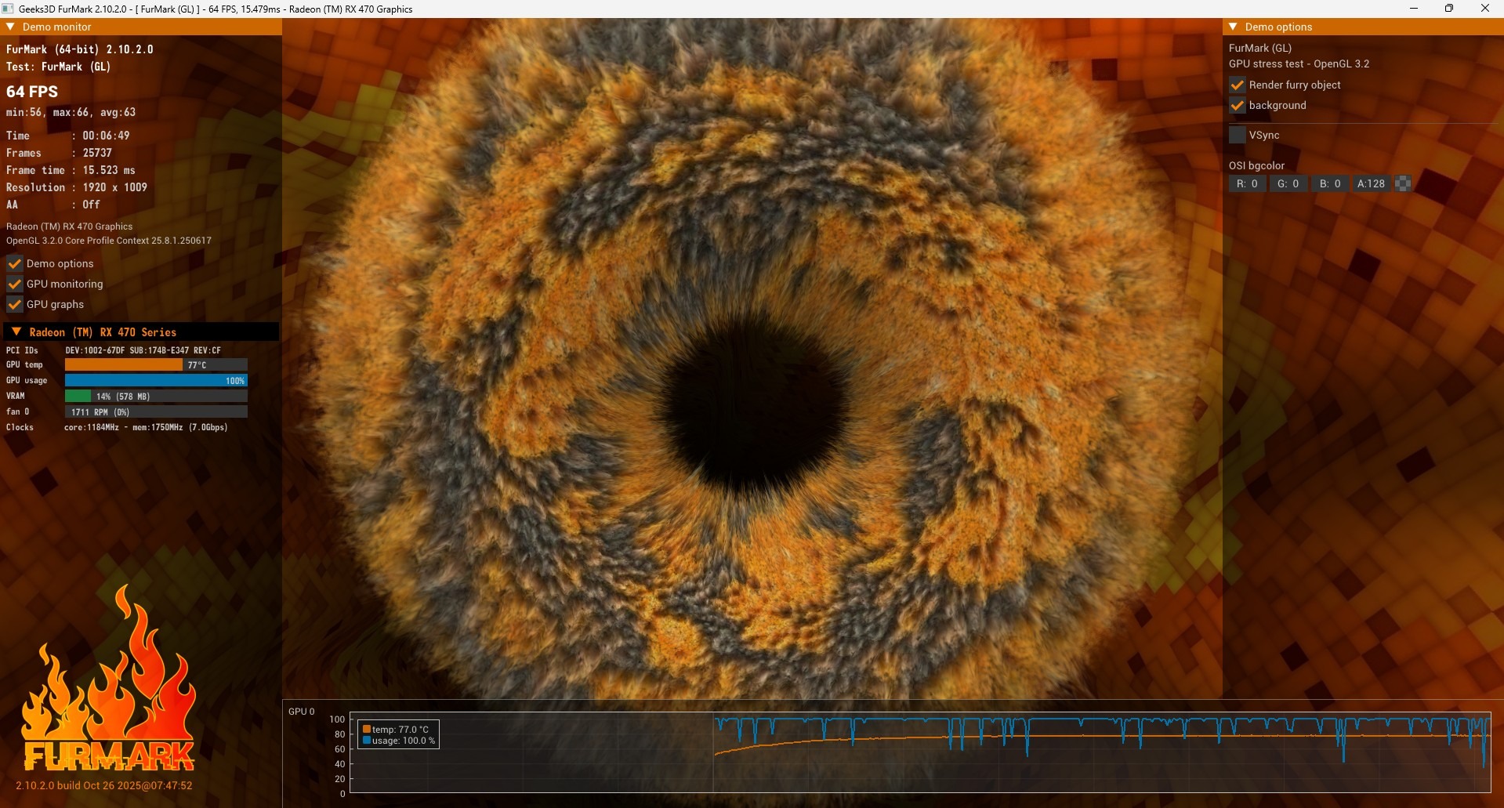
Task: Click the Radeon (TM) RX 470 Graphics label
Action: click(70, 226)
